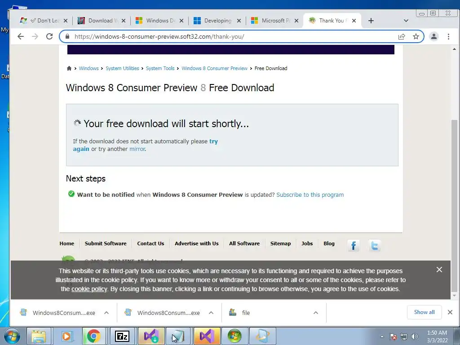460x345 pixels.
Task: View site information lock icon
Action: 67,36
